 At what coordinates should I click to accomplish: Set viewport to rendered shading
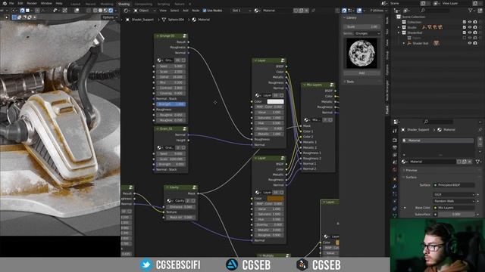point(111,11)
